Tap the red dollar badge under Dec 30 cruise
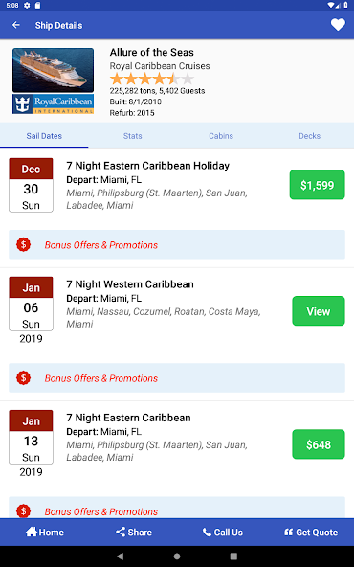Screen dimensions: 354x567 pos(24,245)
